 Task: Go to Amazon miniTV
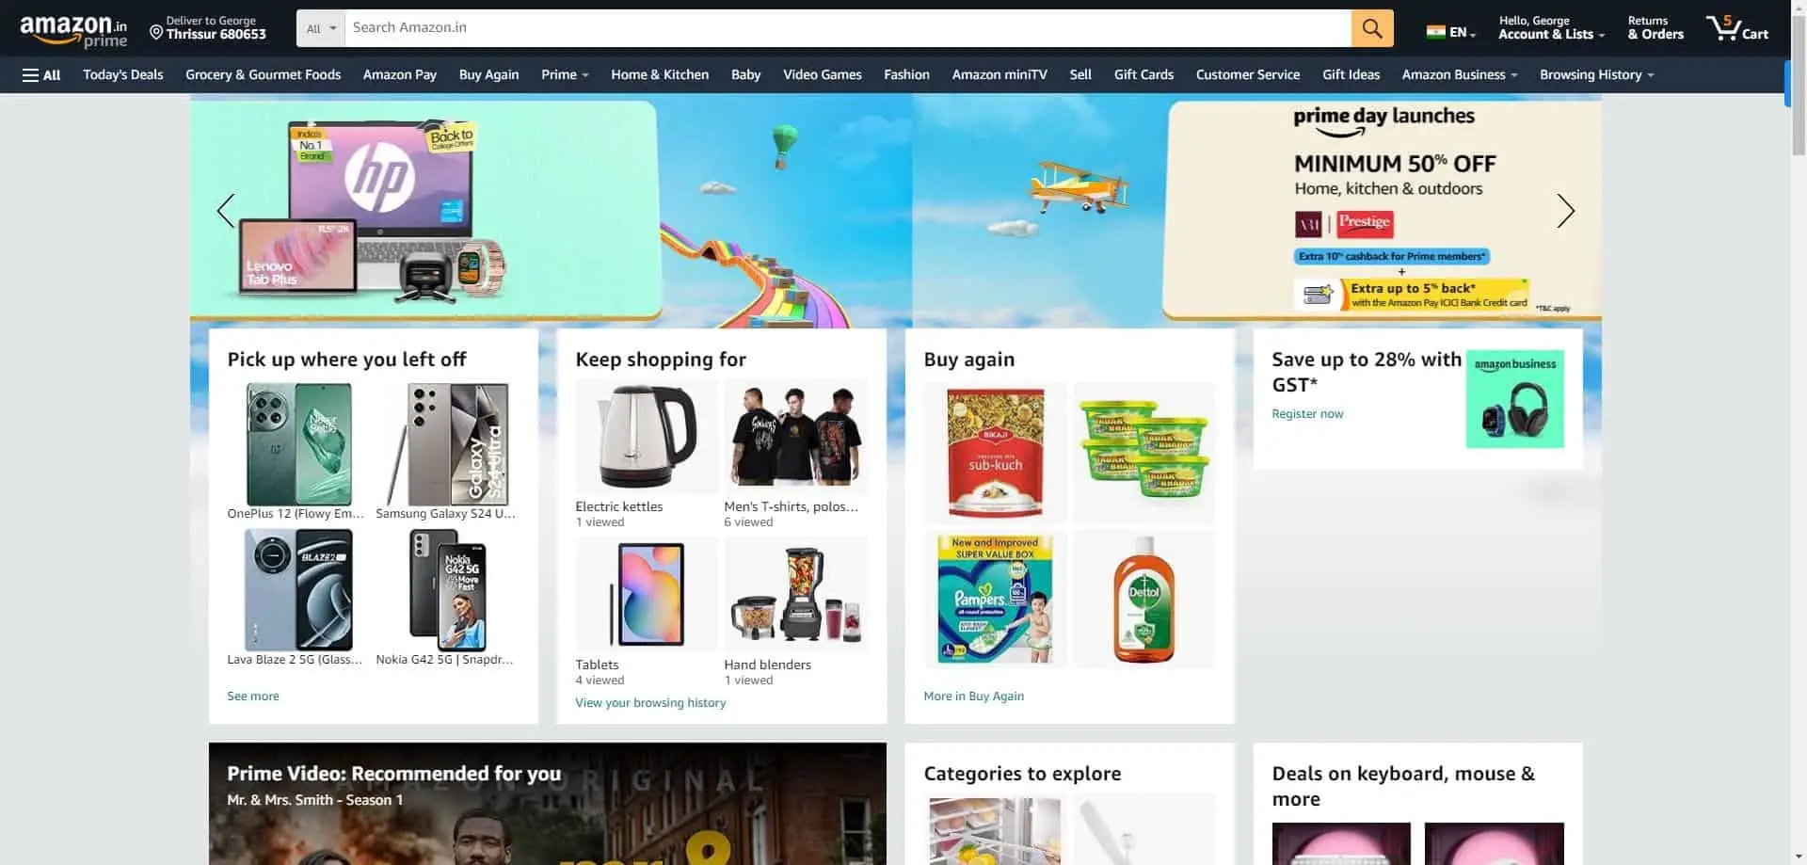pyautogui.click(x=999, y=75)
